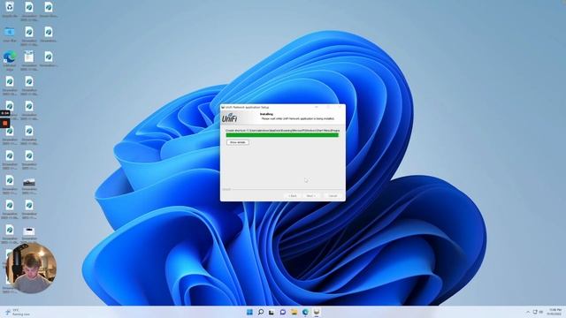Click the recording timer showing 0:34
The width and height of the screenshot is (566, 318).
(5, 113)
